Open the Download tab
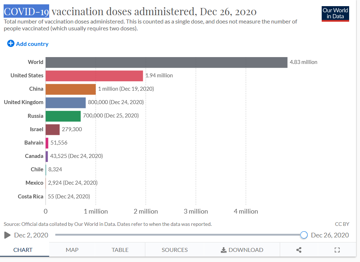This screenshot has height=262, width=360. [x=242, y=250]
